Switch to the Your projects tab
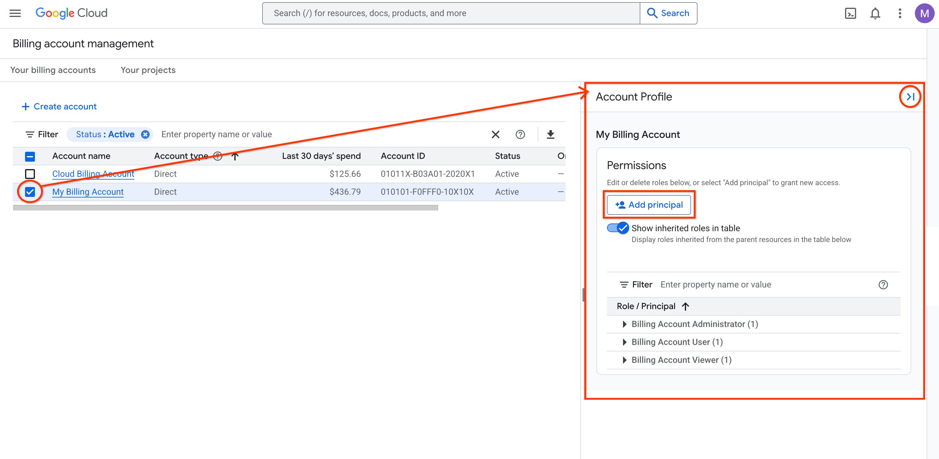This screenshot has width=939, height=459. pos(148,70)
